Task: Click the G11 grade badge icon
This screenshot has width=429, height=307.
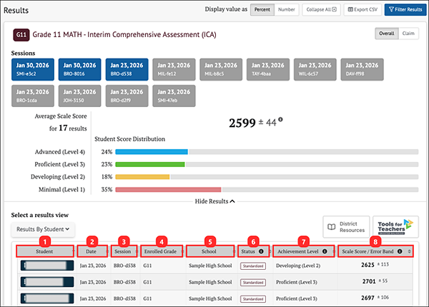Action: [21, 35]
